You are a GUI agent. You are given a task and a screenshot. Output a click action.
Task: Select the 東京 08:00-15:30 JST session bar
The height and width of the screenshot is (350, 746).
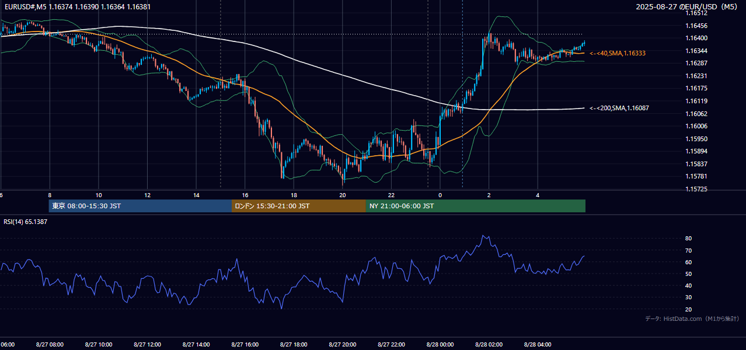point(140,206)
